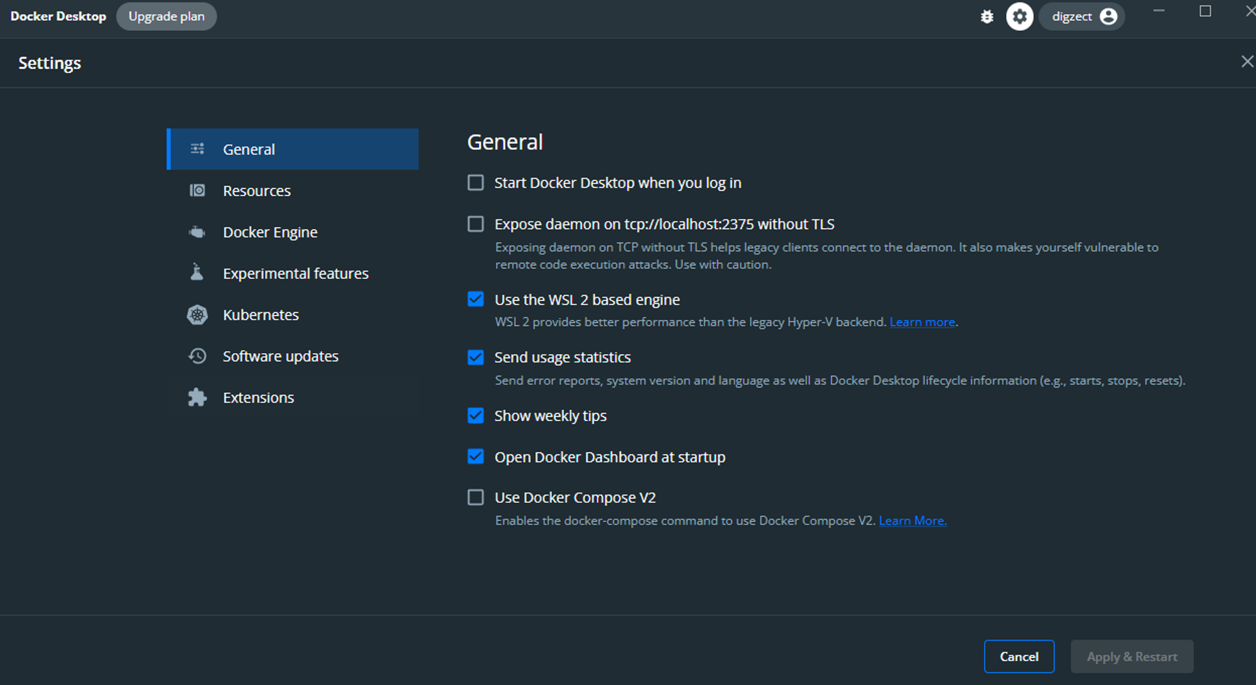The width and height of the screenshot is (1256, 685).
Task: Click the Cancel button
Action: coord(1019,656)
